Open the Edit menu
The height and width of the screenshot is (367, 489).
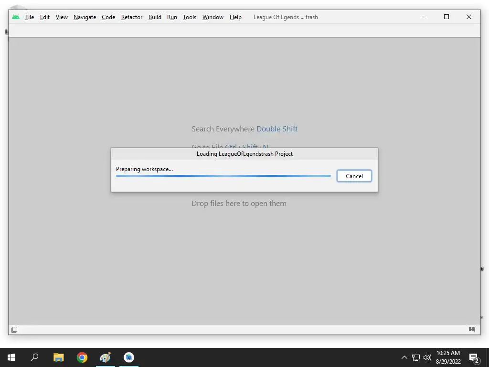pos(44,17)
